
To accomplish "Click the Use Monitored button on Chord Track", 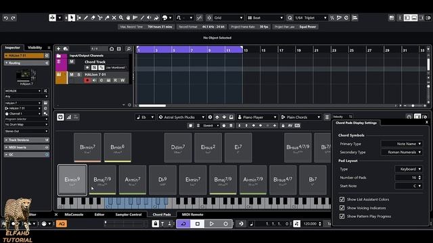I will pos(116,67).
